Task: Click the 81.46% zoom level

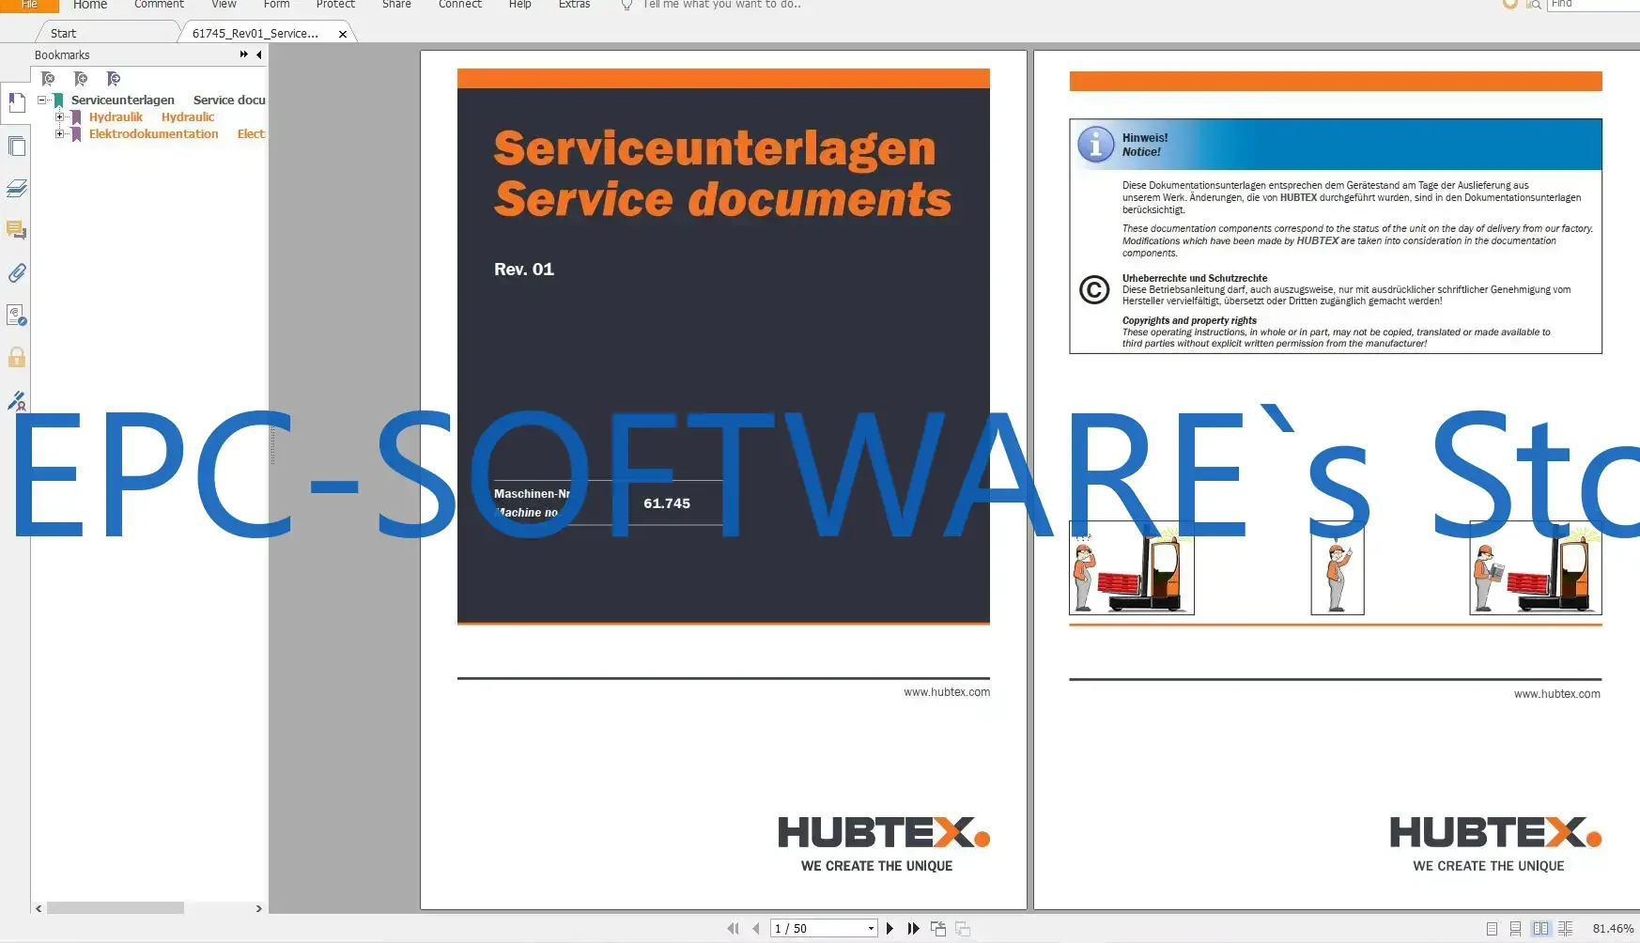Action: (x=1613, y=929)
